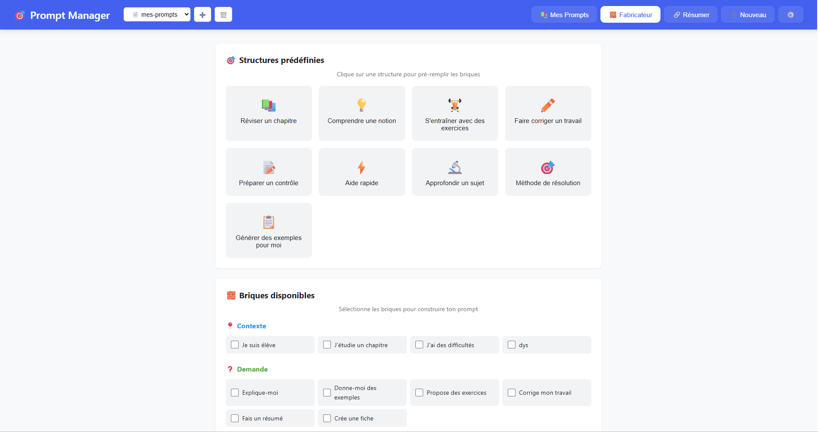
Task: Check the Je suis élève context brick
Action: pos(235,344)
